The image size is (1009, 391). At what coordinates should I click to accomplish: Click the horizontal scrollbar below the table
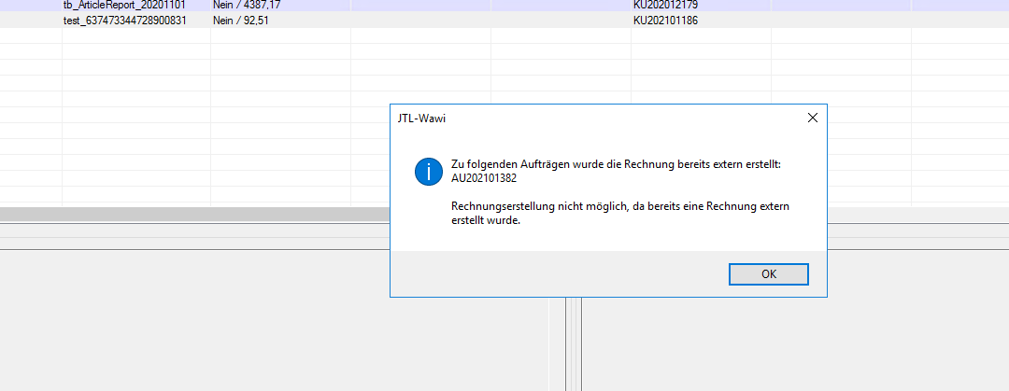coord(194,214)
